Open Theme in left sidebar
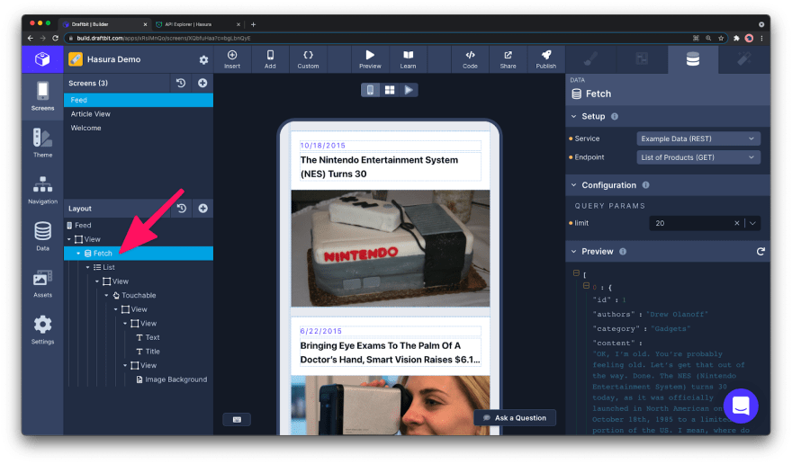792x464 pixels. pos(42,143)
